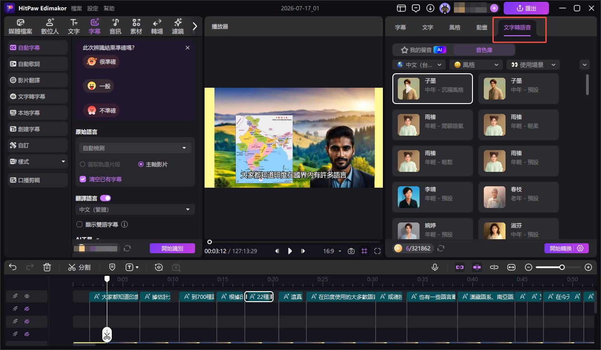Refresh the credits count in voice panel
The height and width of the screenshot is (350, 601).
coord(441,248)
